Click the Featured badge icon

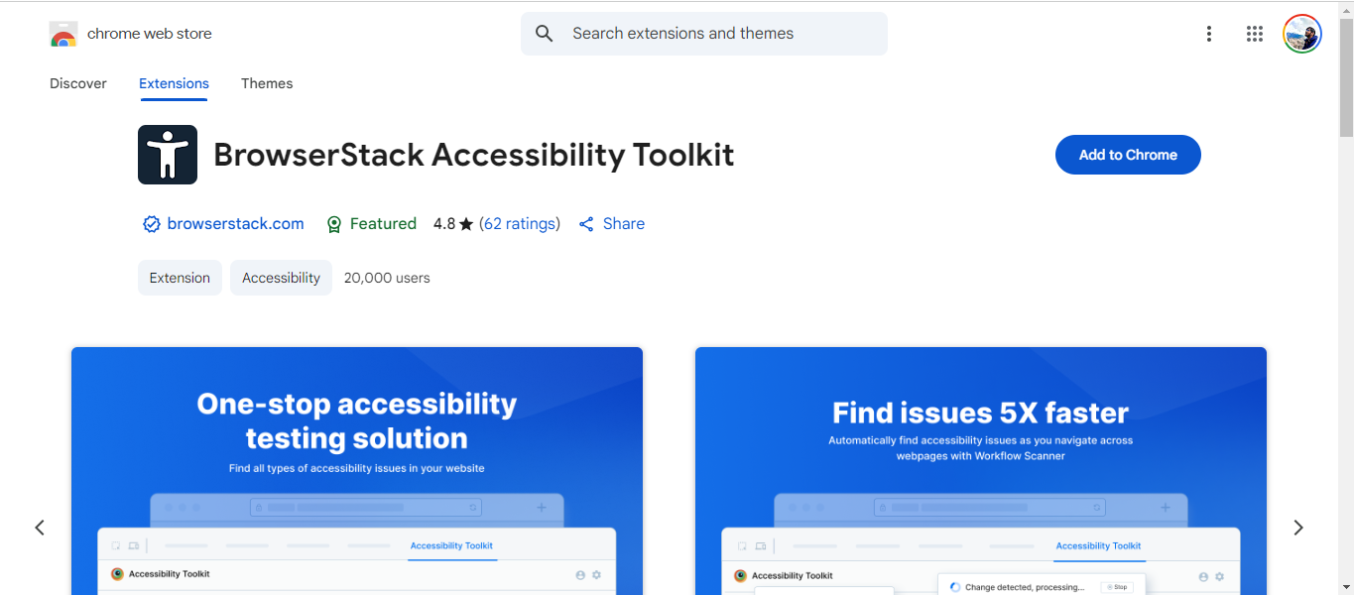coord(334,224)
